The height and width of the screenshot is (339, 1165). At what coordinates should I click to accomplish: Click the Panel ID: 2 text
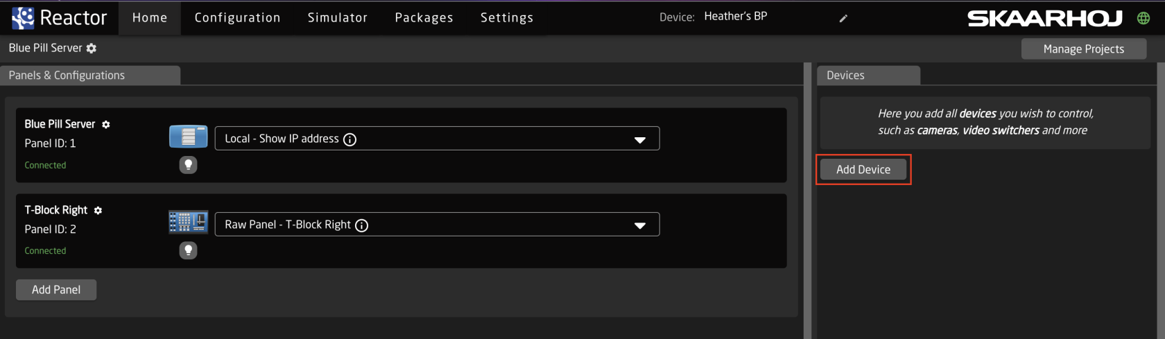point(50,229)
